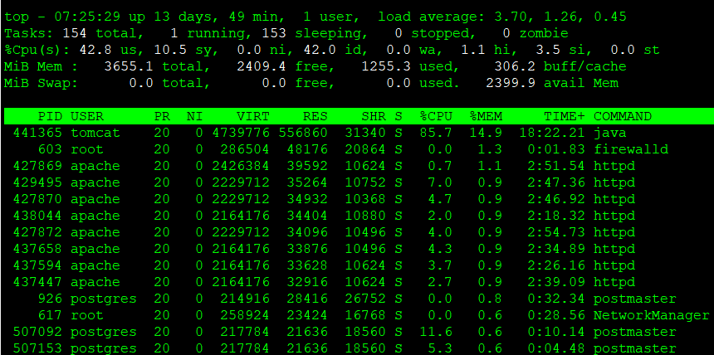Click PID 429495 apache process row
This screenshot has width=714, height=355.
[x=37, y=182]
